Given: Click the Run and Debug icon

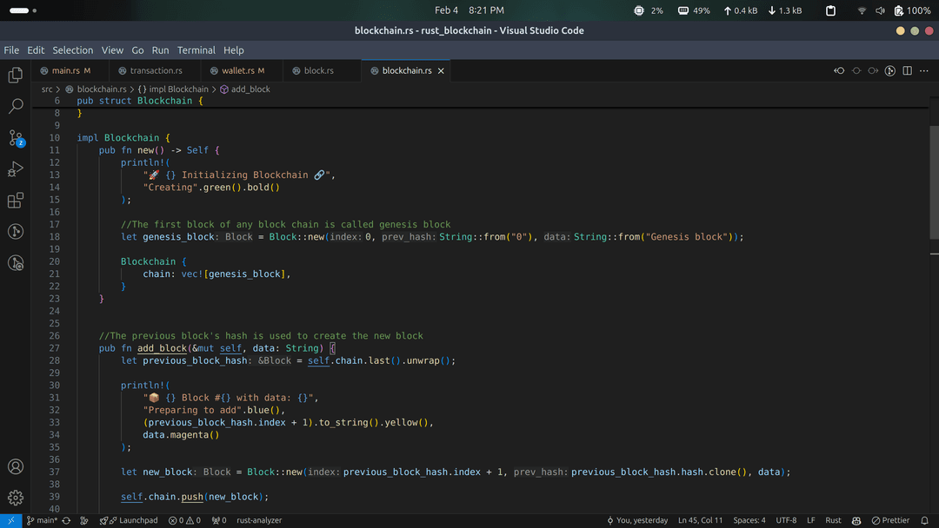Looking at the screenshot, I should click(15, 168).
